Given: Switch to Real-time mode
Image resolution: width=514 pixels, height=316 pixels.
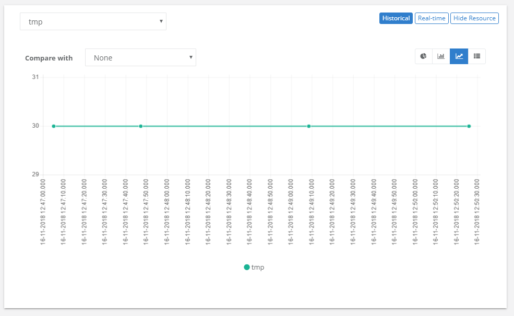Looking at the screenshot, I should pos(432,18).
